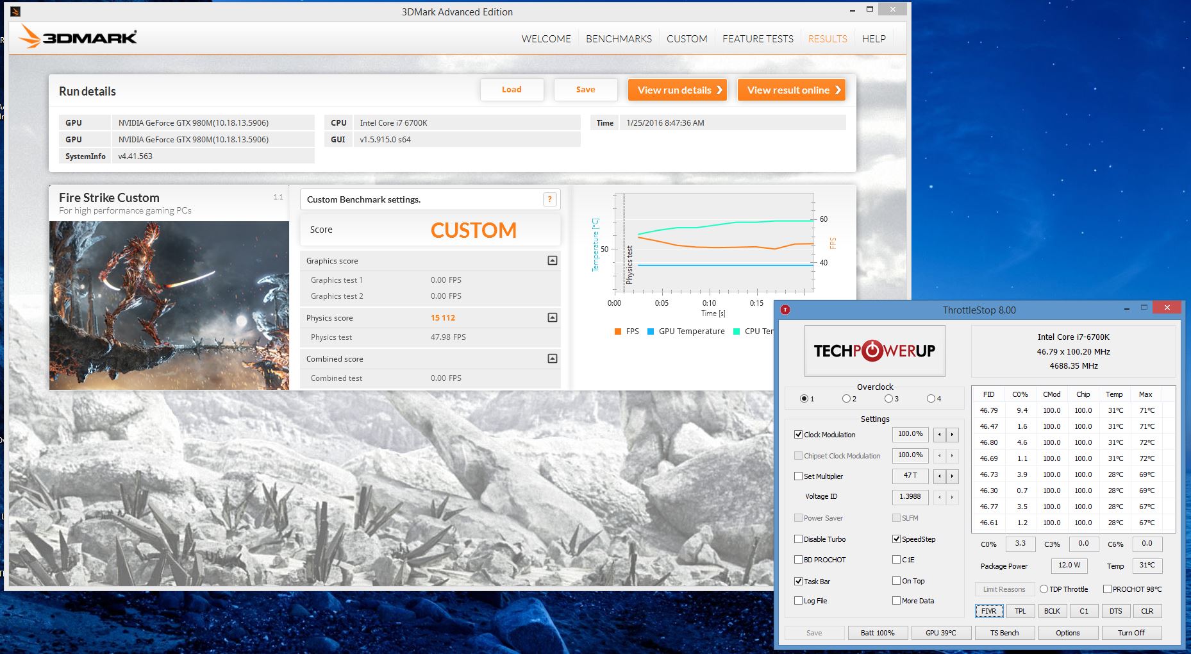Click the orange FPS legend square
Screen dimensions: 1191x654
click(617, 331)
